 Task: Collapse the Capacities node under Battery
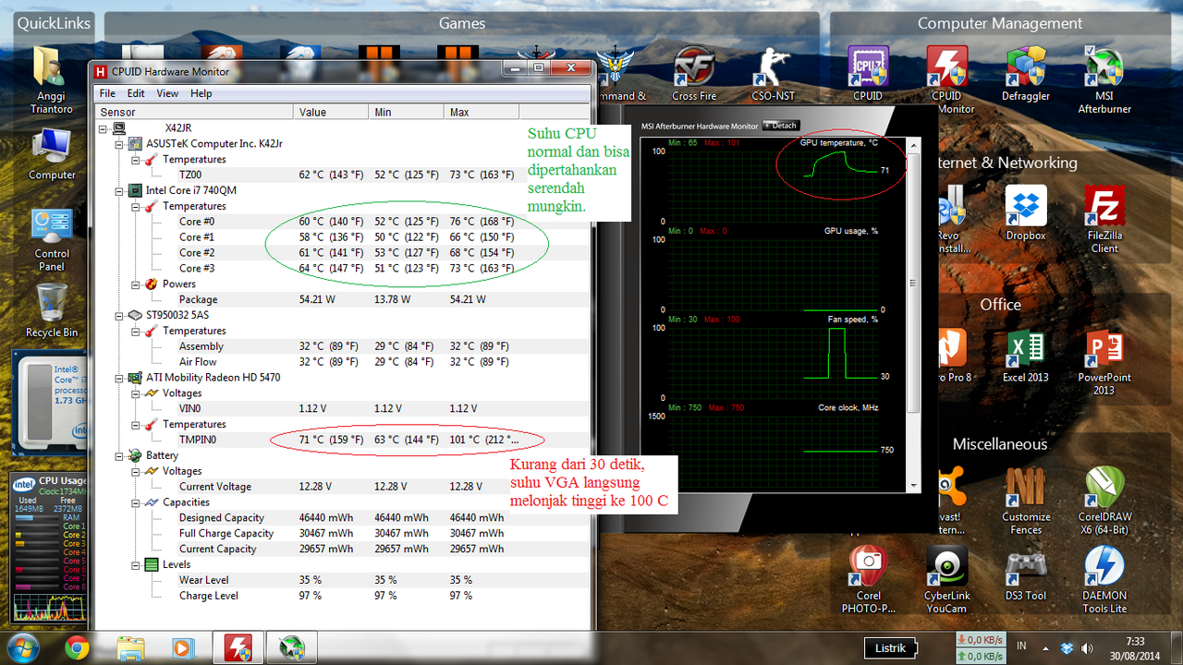coord(135,502)
